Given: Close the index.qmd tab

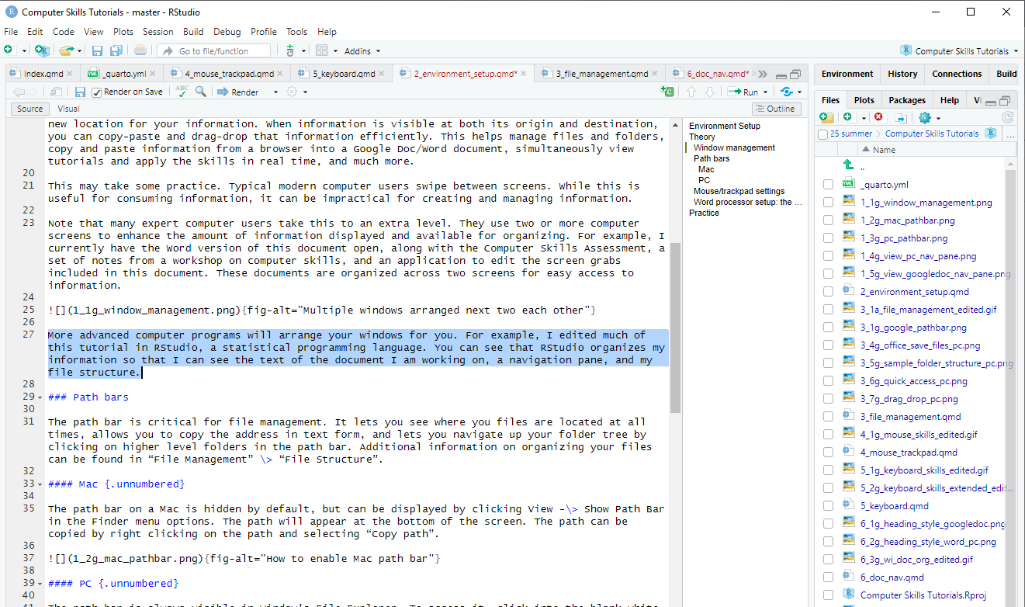Looking at the screenshot, I should pyautogui.click(x=70, y=74).
